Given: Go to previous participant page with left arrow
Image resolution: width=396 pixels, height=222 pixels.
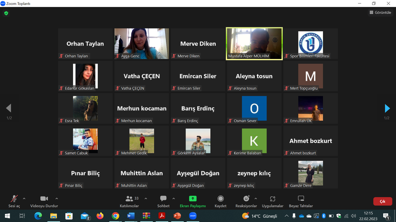Looking at the screenshot, I should [x=9, y=108].
